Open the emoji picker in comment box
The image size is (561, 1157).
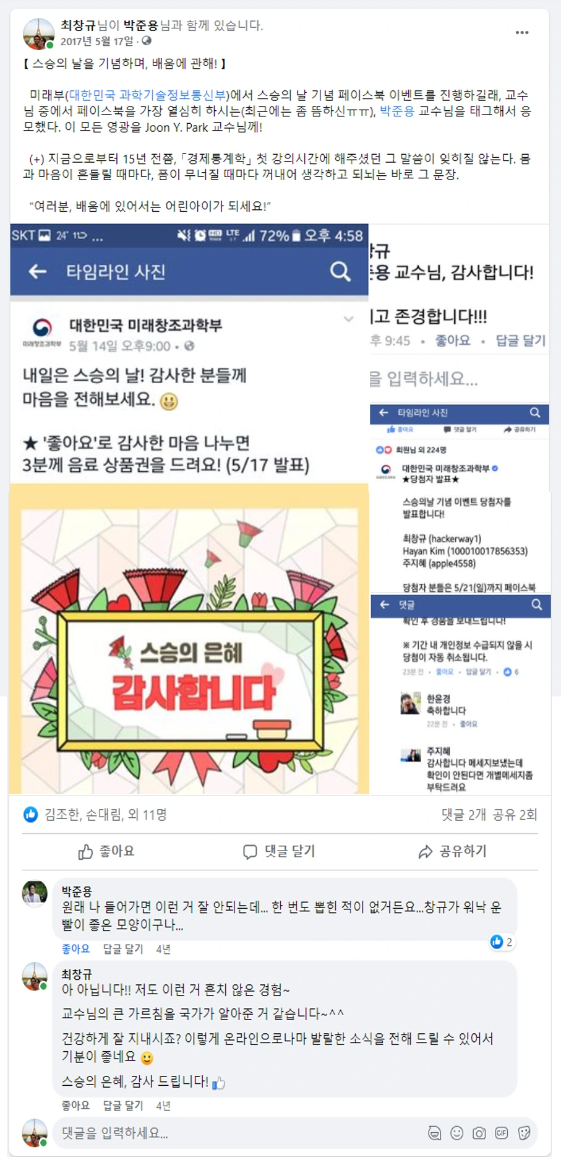(457, 1133)
